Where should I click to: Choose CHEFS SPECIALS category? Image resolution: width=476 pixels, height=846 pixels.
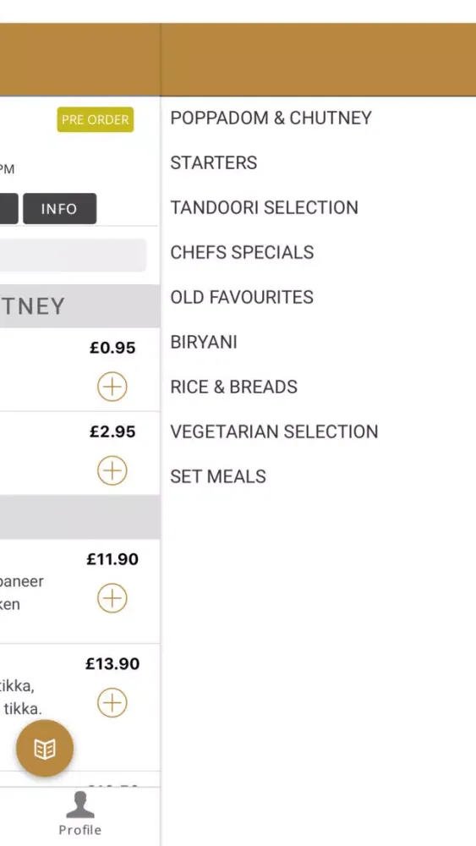coord(242,252)
